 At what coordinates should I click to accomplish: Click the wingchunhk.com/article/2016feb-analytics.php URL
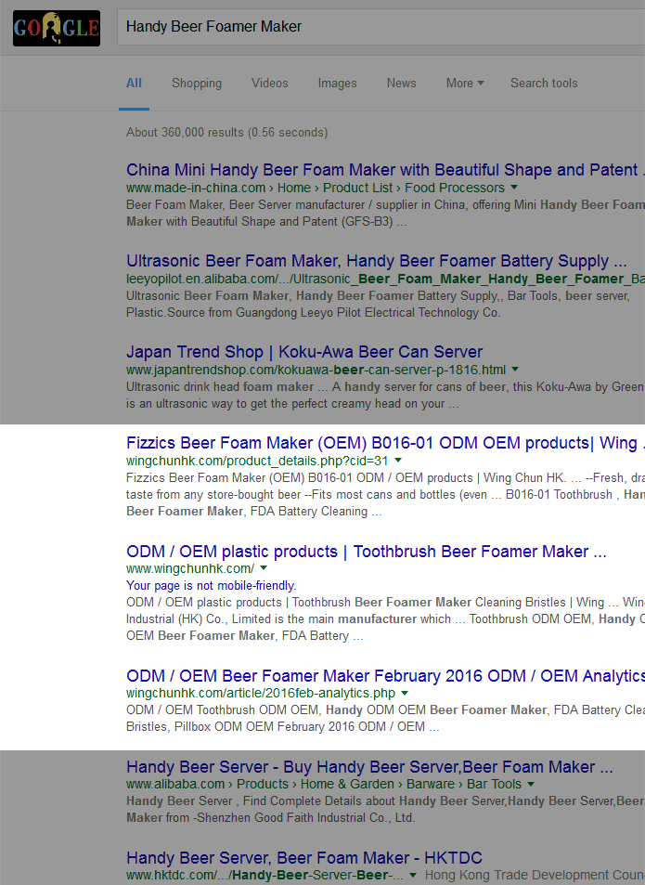coord(261,693)
